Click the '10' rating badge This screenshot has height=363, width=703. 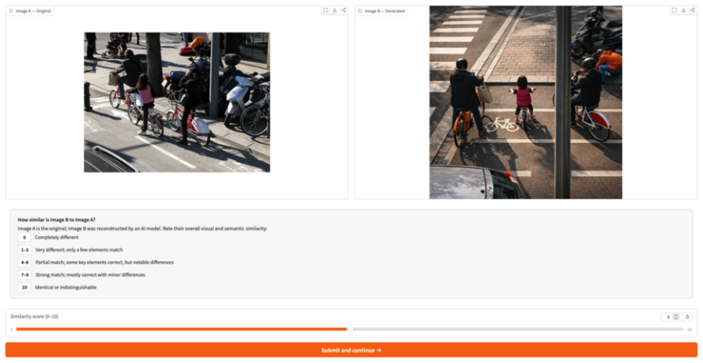pos(24,287)
